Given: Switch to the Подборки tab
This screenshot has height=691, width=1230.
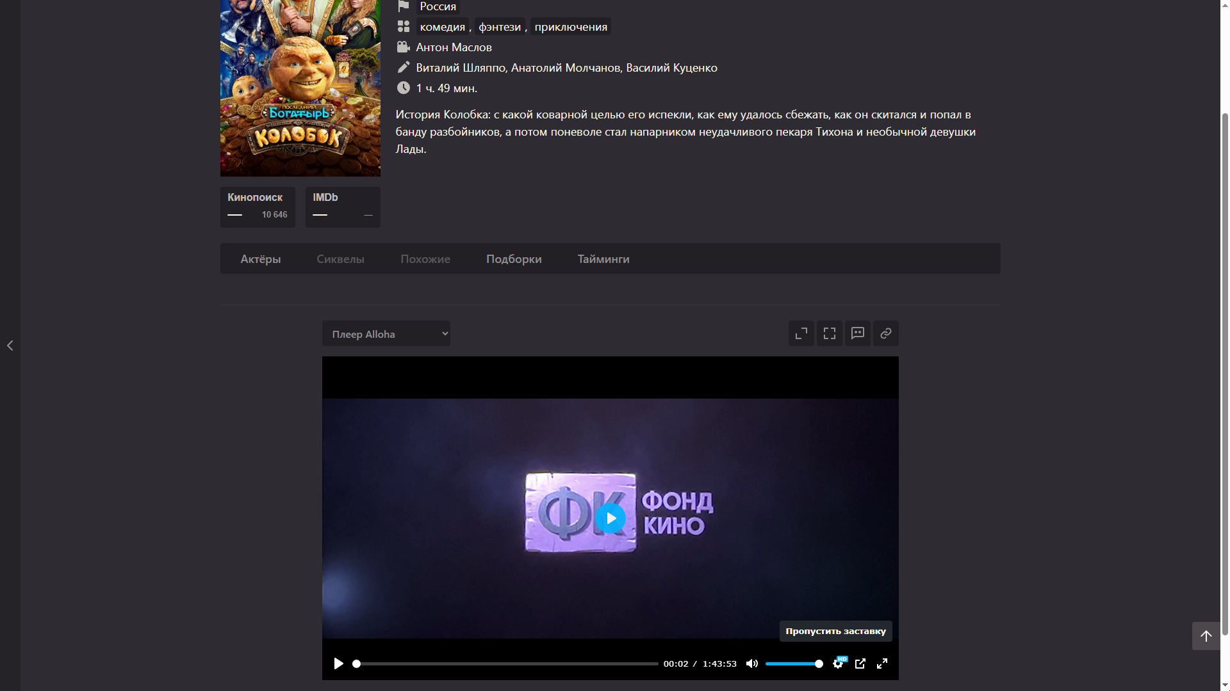Looking at the screenshot, I should pyautogui.click(x=514, y=259).
